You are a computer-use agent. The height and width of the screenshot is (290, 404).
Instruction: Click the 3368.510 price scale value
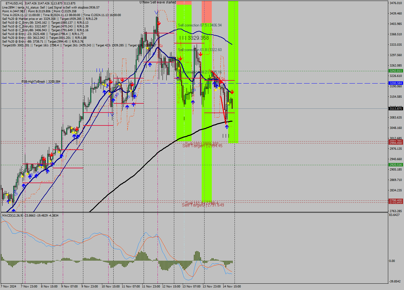click(396, 34)
